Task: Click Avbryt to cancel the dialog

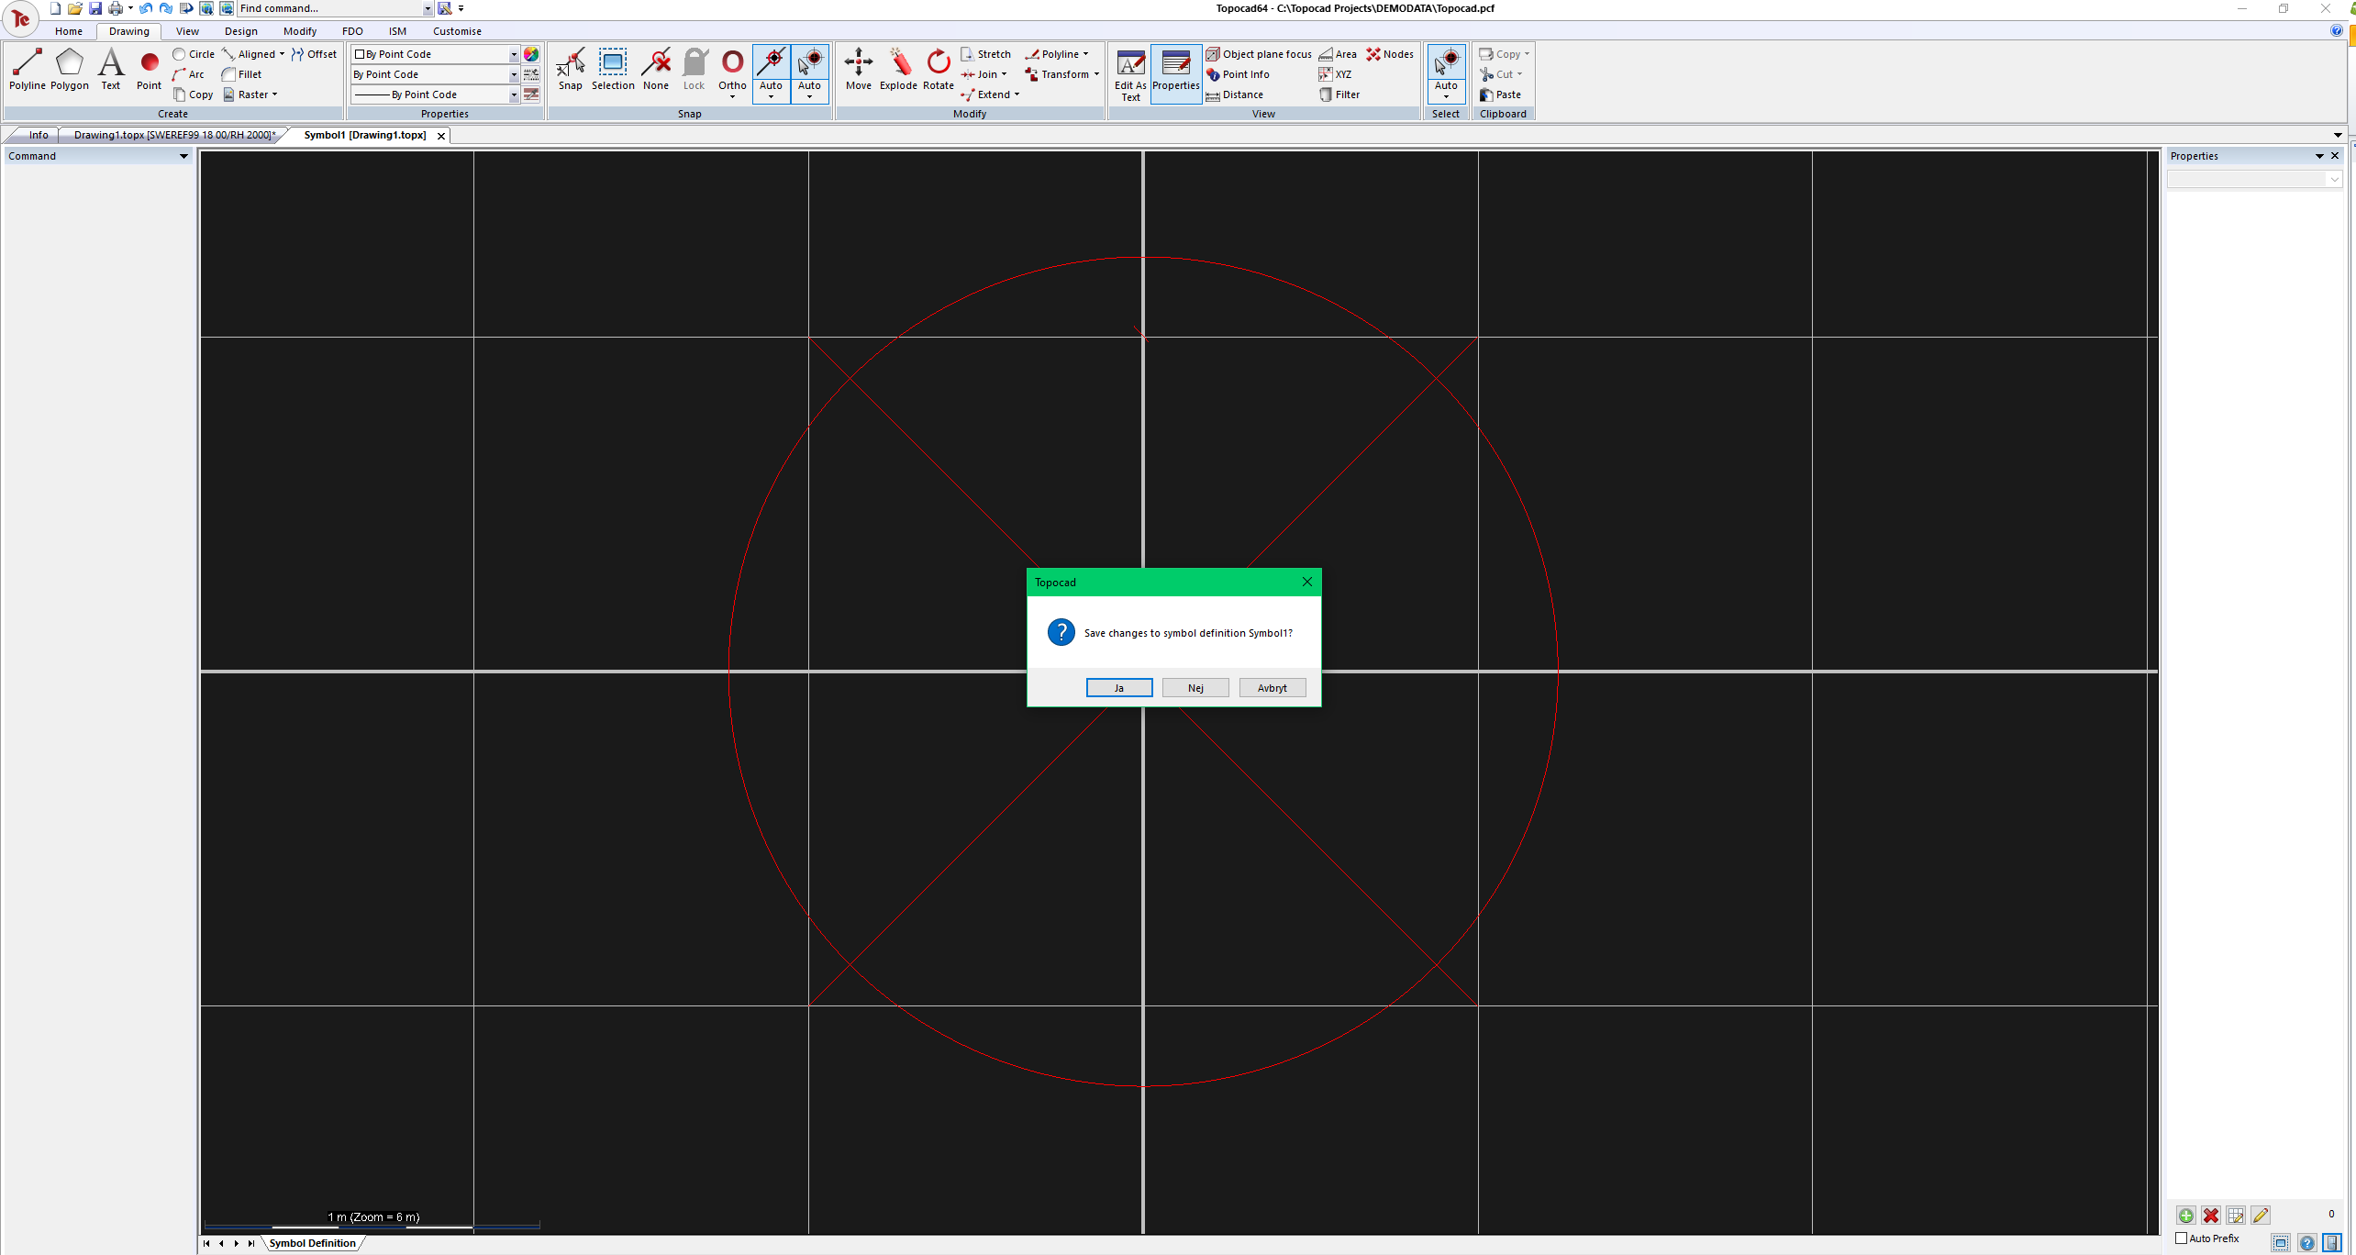Action: (1272, 688)
